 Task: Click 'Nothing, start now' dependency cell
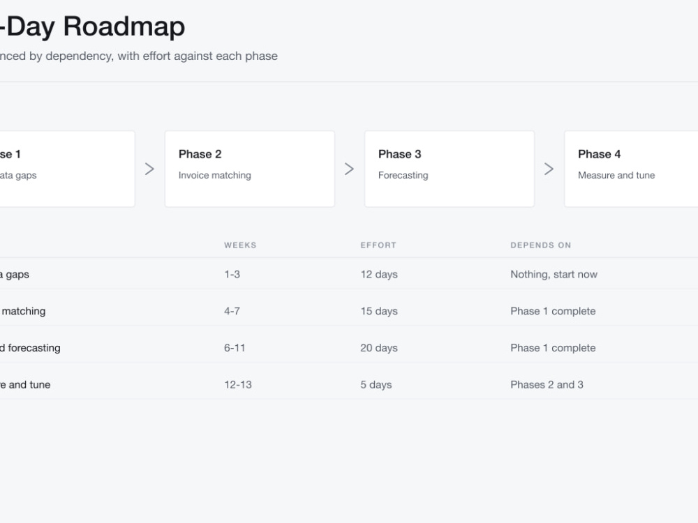554,274
